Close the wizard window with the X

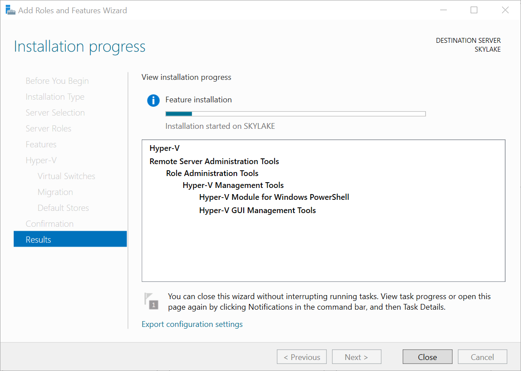pyautogui.click(x=505, y=10)
